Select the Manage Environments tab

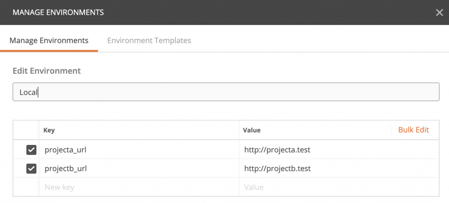pyautogui.click(x=49, y=41)
